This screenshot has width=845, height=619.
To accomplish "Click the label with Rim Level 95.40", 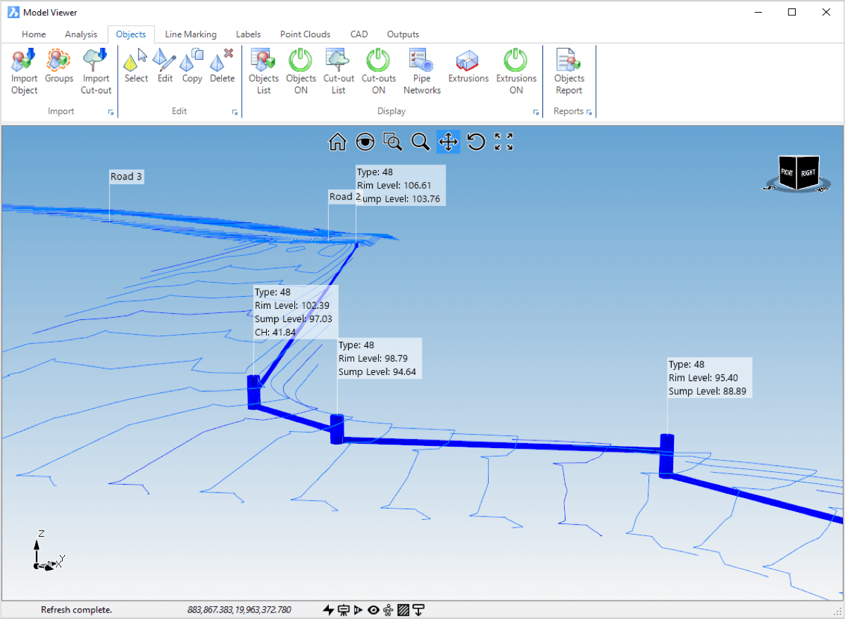I will pyautogui.click(x=710, y=378).
